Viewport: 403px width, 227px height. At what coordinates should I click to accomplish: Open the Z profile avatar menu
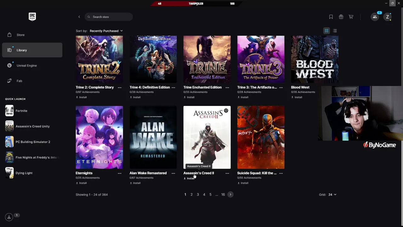coord(388,17)
